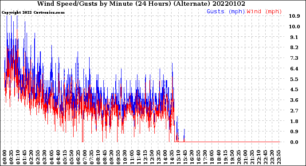
Task: Click x-axis time label 01:10
Action: 18,157
